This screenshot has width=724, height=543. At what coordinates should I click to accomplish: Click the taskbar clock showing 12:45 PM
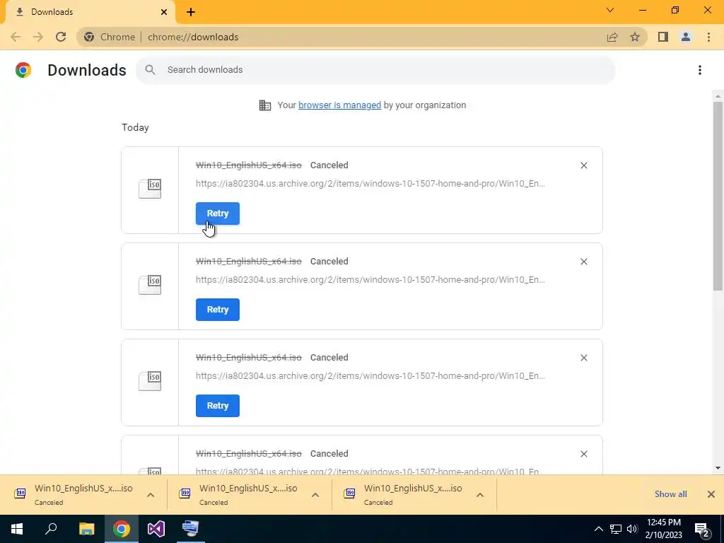[663, 529]
